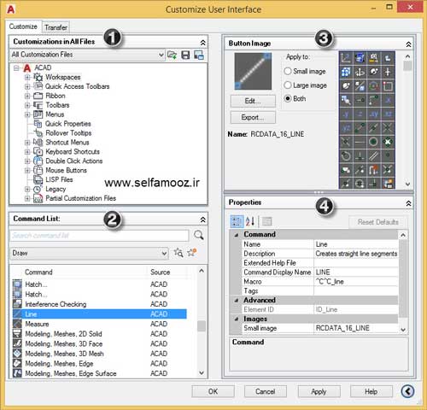Viewport: 427px width, 410px height.
Task: Select the green X icon in image grid
Action: [x=388, y=142]
